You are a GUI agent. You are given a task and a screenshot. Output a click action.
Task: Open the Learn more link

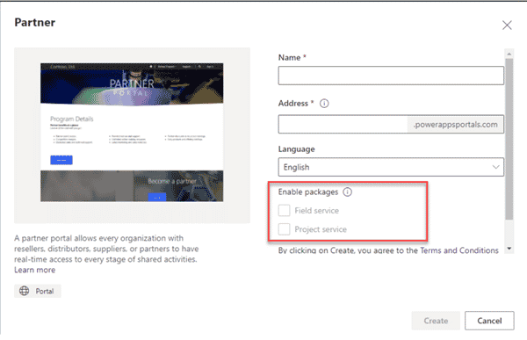pyautogui.click(x=34, y=270)
